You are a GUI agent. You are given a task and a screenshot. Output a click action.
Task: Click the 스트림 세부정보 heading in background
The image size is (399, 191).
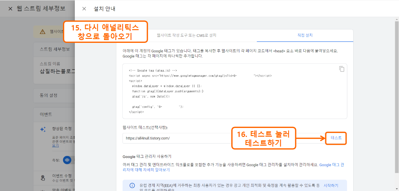click(55, 49)
